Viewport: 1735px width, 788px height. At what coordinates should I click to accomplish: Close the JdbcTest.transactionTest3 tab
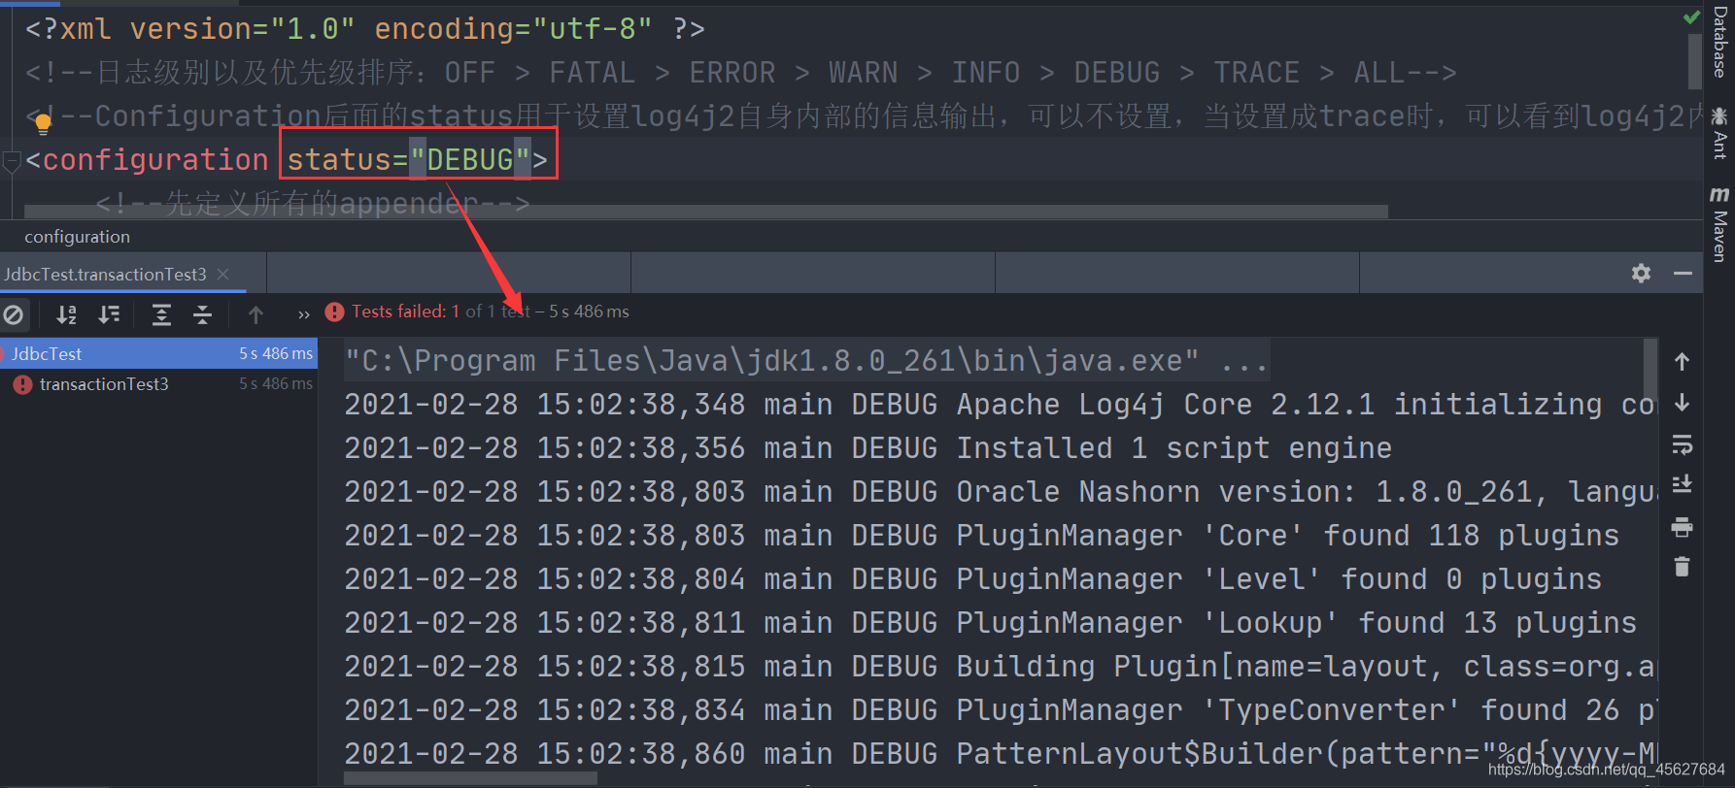tap(223, 275)
